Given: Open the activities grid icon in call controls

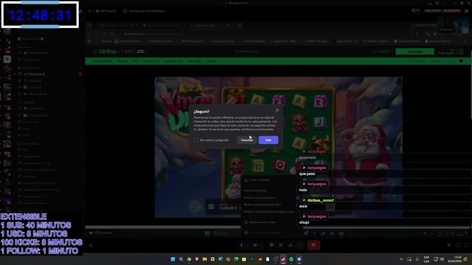Looking at the screenshot, I should pyautogui.click(x=281, y=245).
